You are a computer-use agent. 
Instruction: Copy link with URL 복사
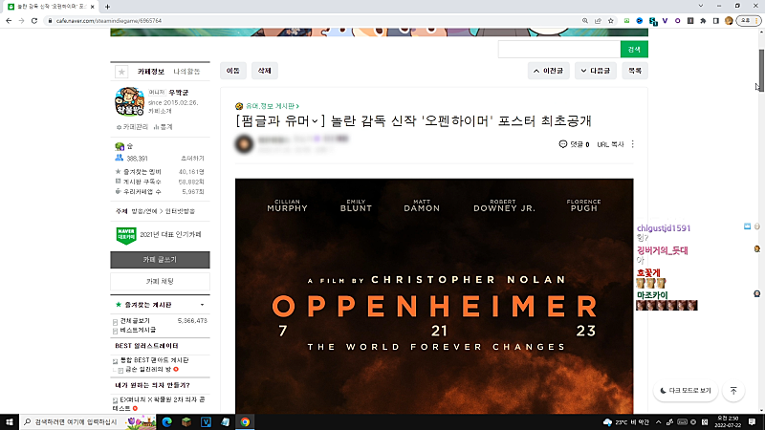(x=610, y=144)
